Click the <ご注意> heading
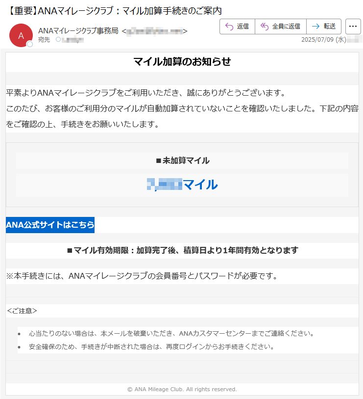Screen dimensions: 363x399 coord(22,311)
